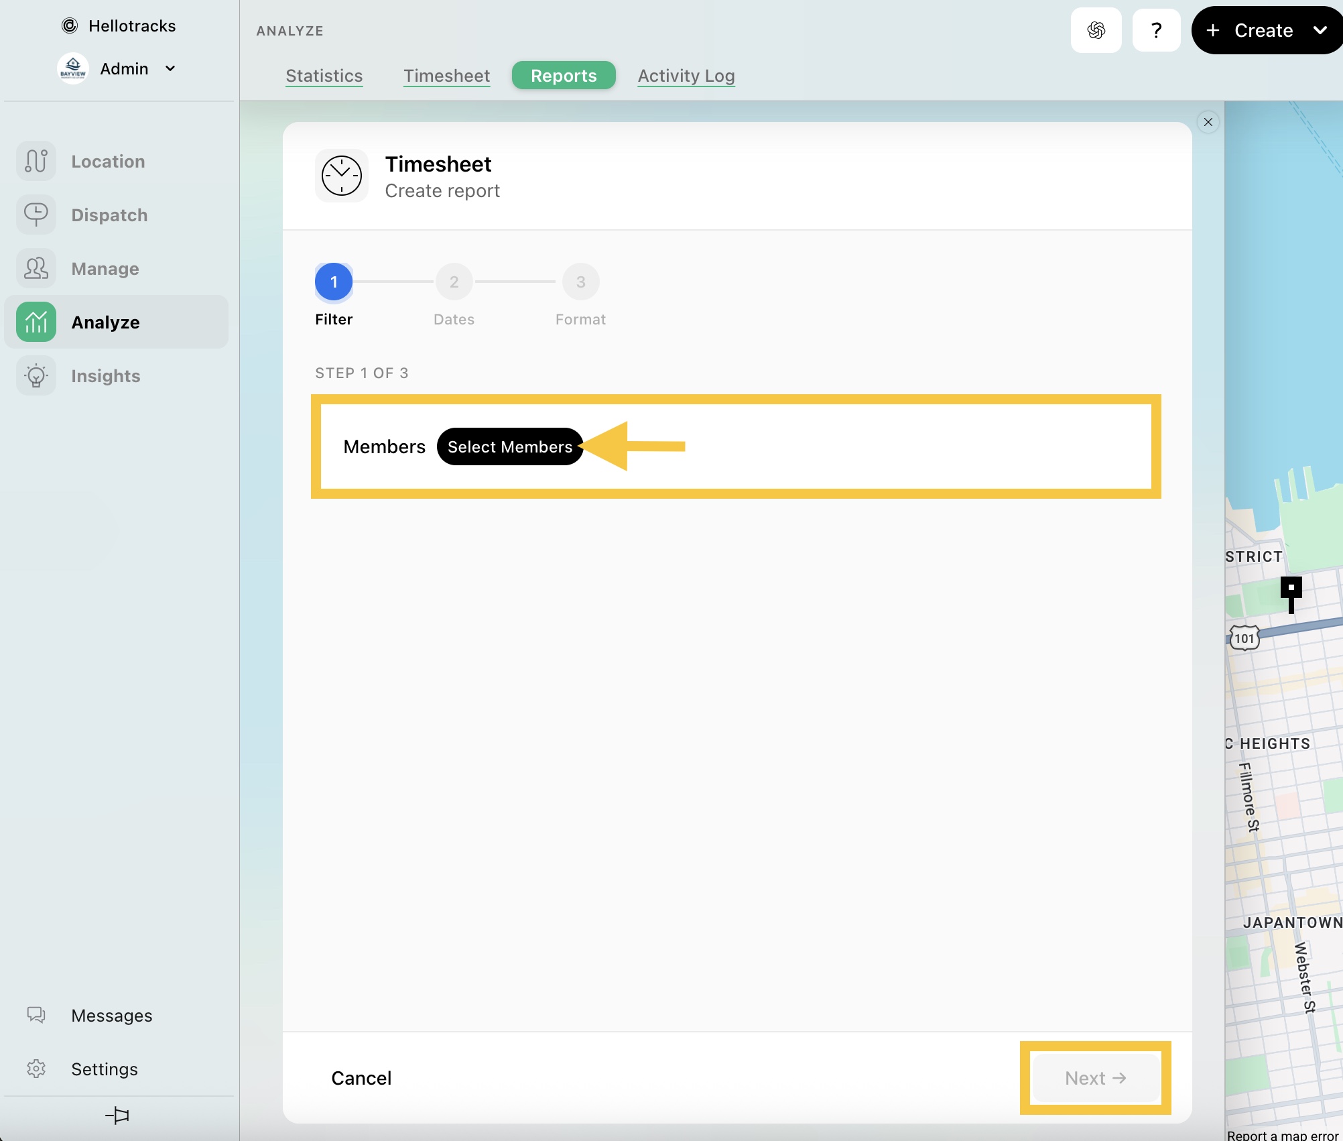Screen dimensions: 1343x1141
Task: Go to the Timesheet tab
Action: point(446,76)
